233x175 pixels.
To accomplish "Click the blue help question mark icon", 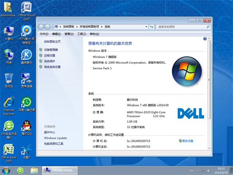I will [x=206, y=38].
